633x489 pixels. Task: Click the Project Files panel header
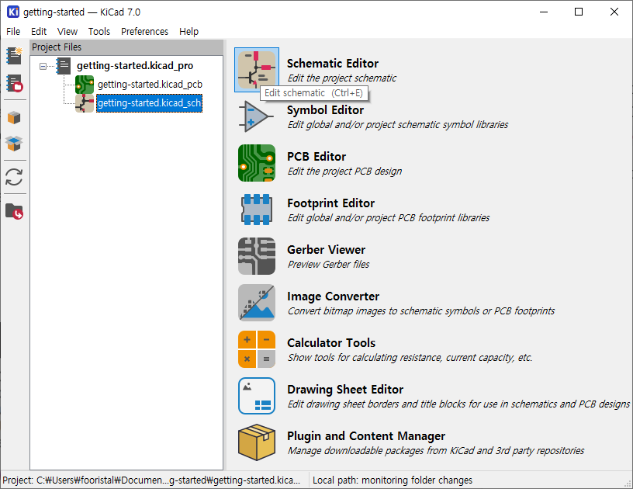click(x=126, y=47)
